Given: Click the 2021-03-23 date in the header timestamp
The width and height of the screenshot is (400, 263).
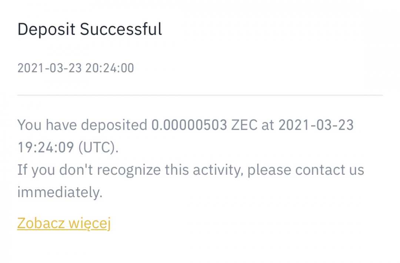Looking at the screenshot, I should tap(49, 68).
